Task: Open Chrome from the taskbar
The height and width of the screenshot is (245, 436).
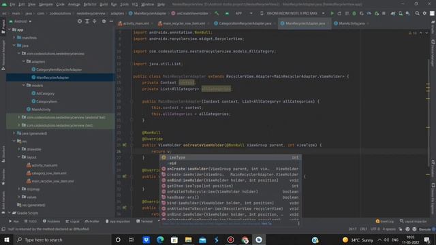Action: (x=245, y=240)
